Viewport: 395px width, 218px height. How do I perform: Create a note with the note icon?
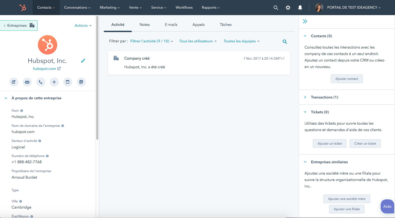tap(14, 82)
